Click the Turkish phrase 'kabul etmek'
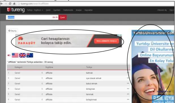Viewport: 175px width, 103px height. tap(92, 84)
